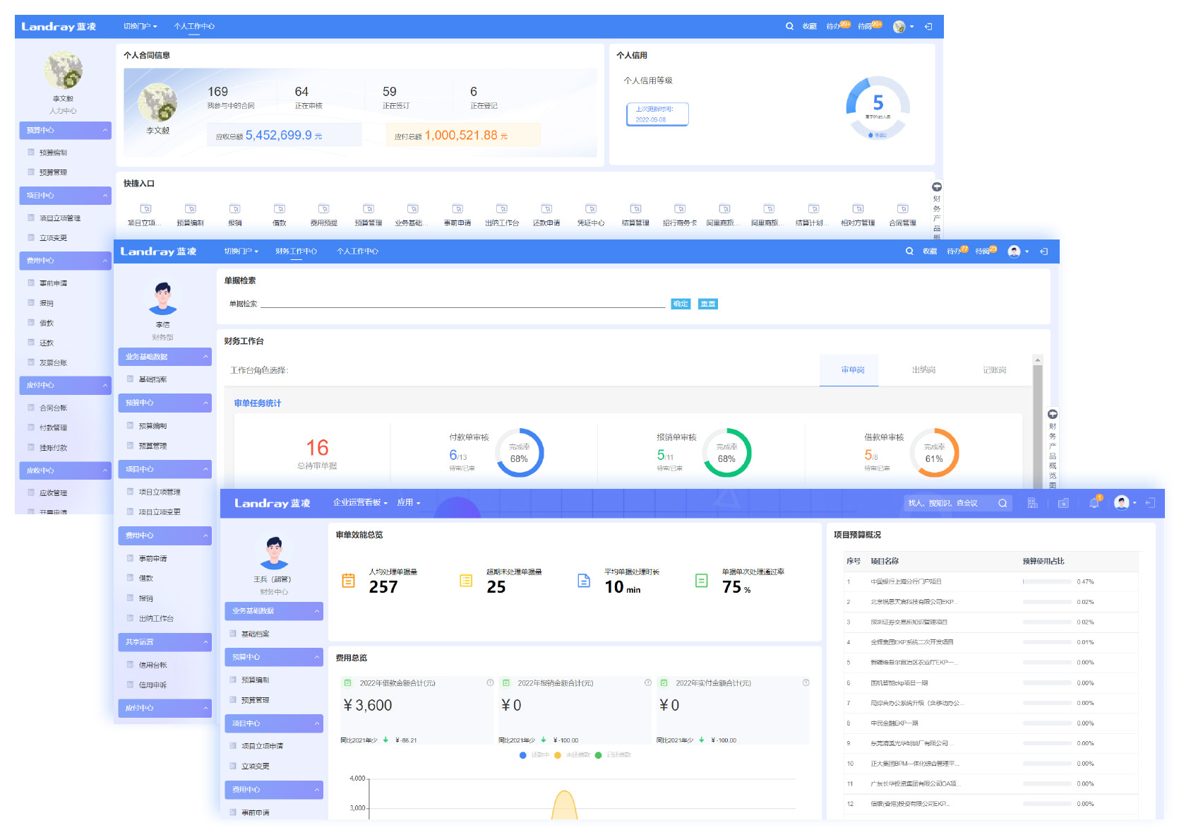Collapse the 共享运营 sidebar section
The width and height of the screenshot is (1179, 835).
[164, 642]
